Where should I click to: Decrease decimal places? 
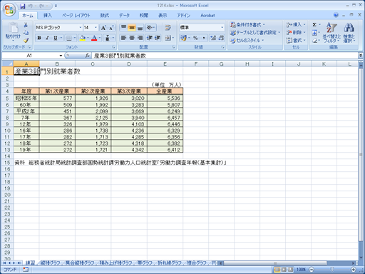pyautogui.click(x=221, y=38)
